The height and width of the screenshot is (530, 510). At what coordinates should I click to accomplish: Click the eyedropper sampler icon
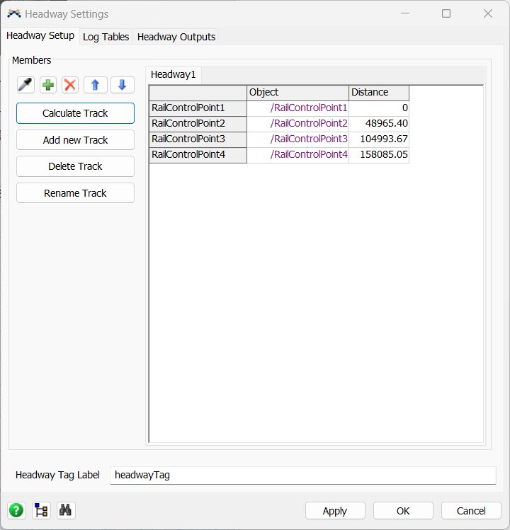pos(25,85)
